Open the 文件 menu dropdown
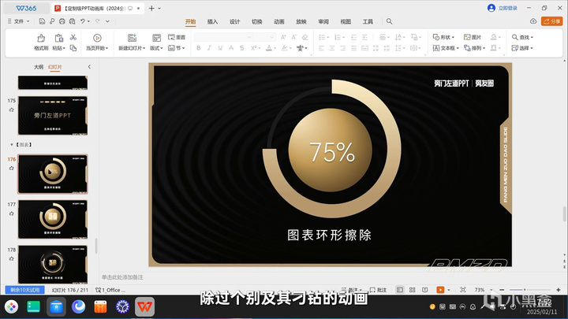568x319 pixels. pos(19,21)
